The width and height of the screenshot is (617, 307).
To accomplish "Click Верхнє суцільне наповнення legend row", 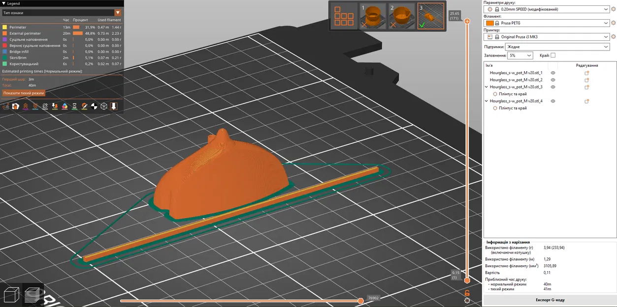I will tap(62, 45).
